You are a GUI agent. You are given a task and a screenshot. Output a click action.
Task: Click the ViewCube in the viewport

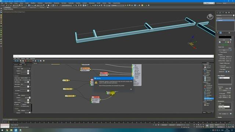coord(210,16)
